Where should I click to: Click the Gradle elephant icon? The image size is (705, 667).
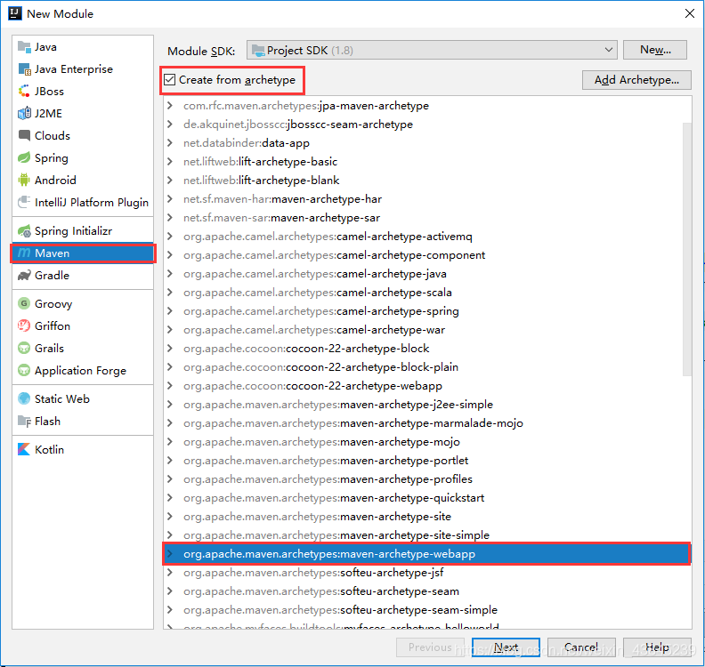[x=24, y=275]
